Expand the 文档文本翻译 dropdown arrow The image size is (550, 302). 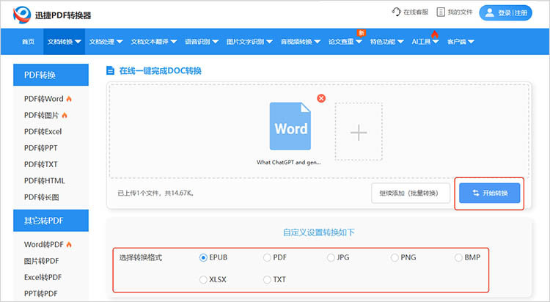point(174,42)
